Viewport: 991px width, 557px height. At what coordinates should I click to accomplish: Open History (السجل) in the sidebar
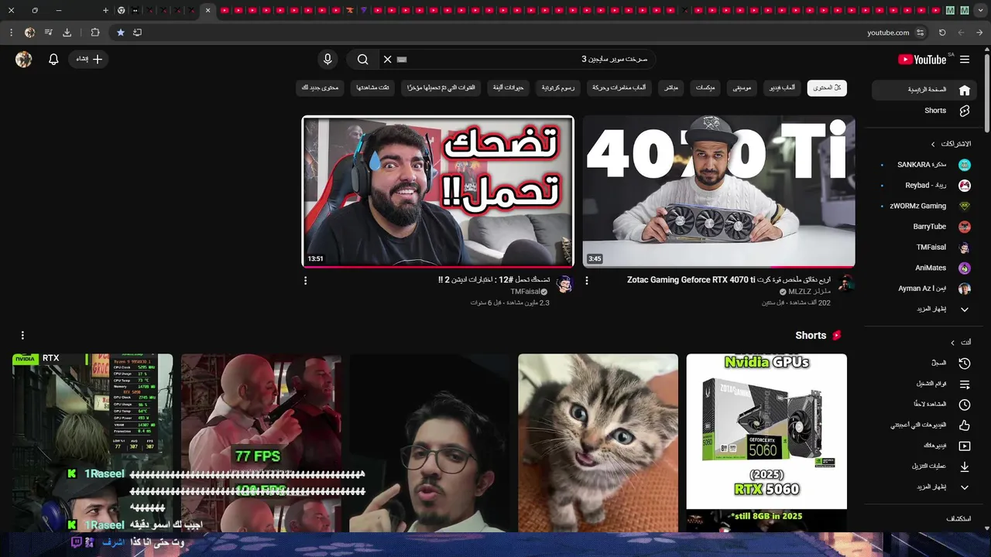pyautogui.click(x=923, y=363)
